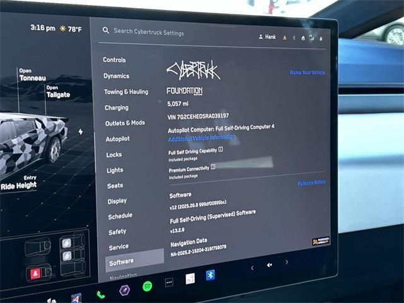Click the software download icon in status bar
404x303 pixels.
click(284, 37)
